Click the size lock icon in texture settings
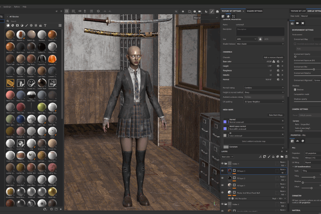The height and width of the screenshot is (214, 321). point(260,39)
